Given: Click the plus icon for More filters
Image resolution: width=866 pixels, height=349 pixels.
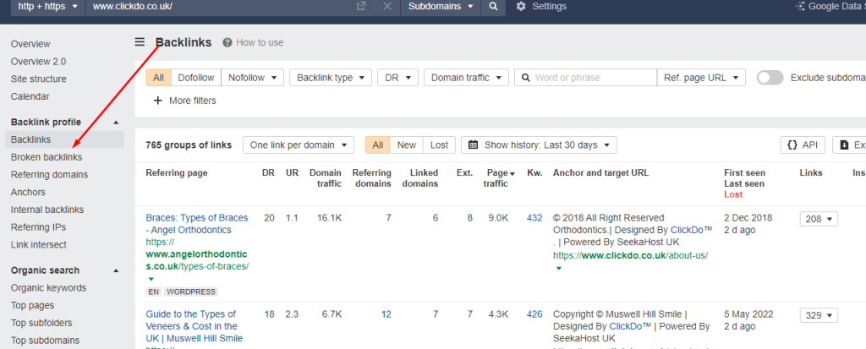Looking at the screenshot, I should click(158, 101).
